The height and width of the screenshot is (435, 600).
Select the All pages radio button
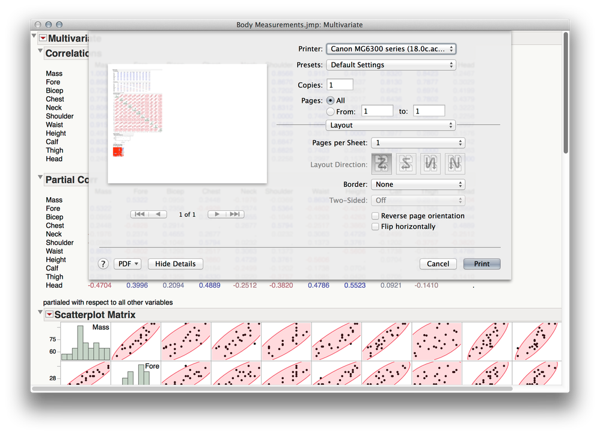pyautogui.click(x=331, y=100)
